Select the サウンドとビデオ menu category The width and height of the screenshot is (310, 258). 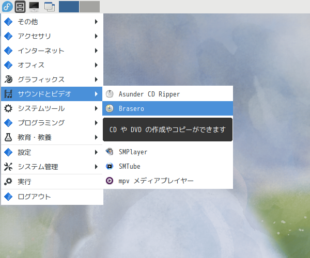coord(52,94)
